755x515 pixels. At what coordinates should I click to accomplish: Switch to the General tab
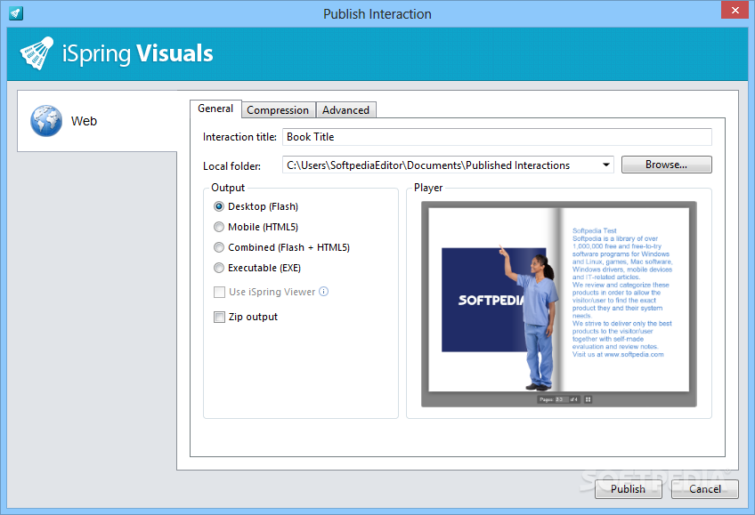[215, 109]
